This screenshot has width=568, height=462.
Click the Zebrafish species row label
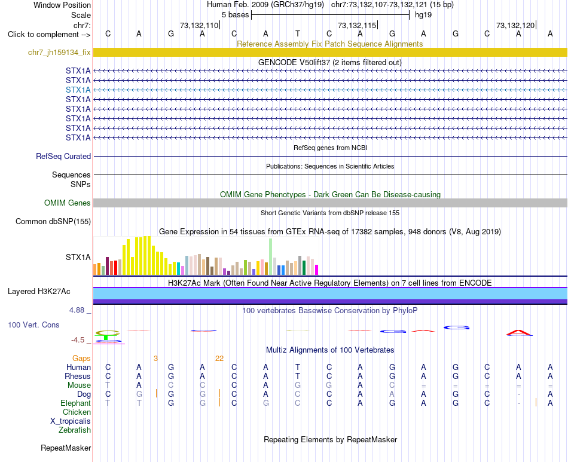coord(75,430)
